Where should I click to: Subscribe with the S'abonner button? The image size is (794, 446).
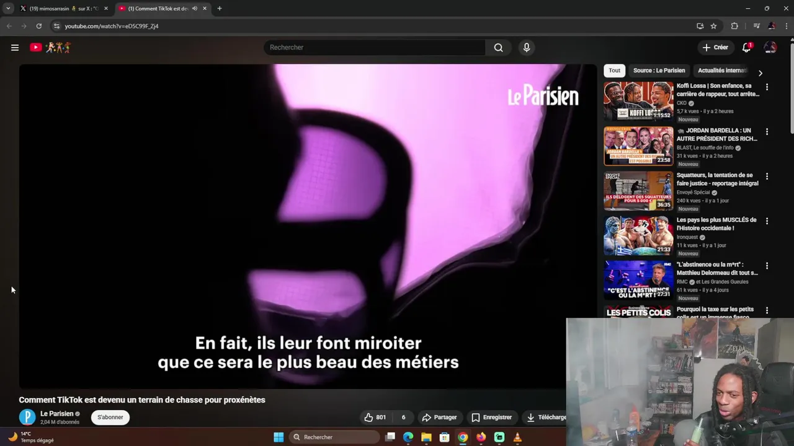(110, 418)
